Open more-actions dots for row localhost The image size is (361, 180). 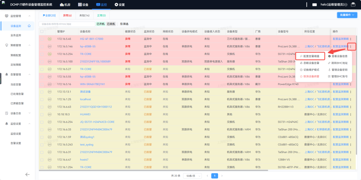(x=351, y=99)
